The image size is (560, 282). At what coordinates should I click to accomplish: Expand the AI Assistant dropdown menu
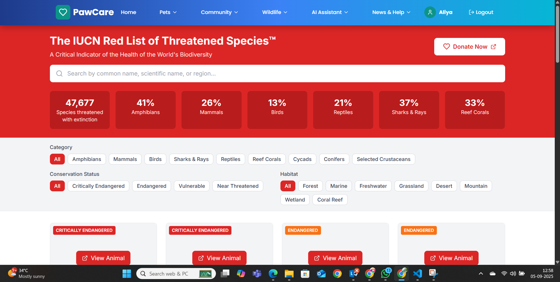pyautogui.click(x=330, y=12)
